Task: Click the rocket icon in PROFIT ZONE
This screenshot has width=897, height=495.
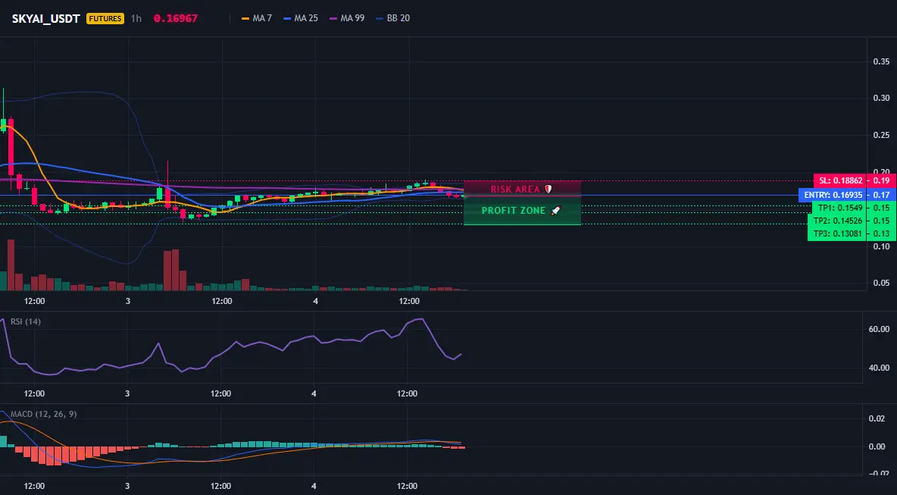Action: tap(555, 211)
